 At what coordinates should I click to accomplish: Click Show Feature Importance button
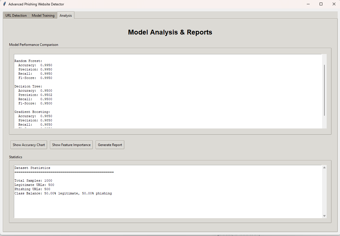coord(71,145)
